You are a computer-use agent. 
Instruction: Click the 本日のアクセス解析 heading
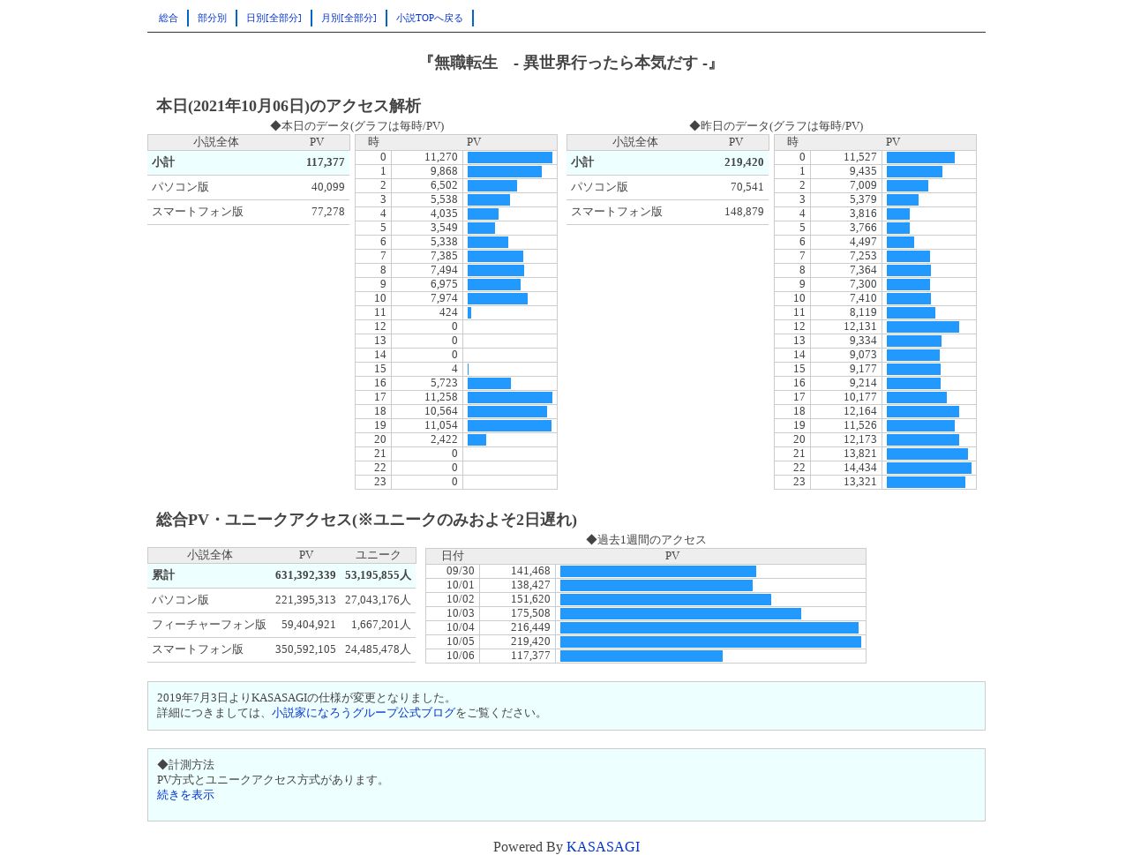289,106
